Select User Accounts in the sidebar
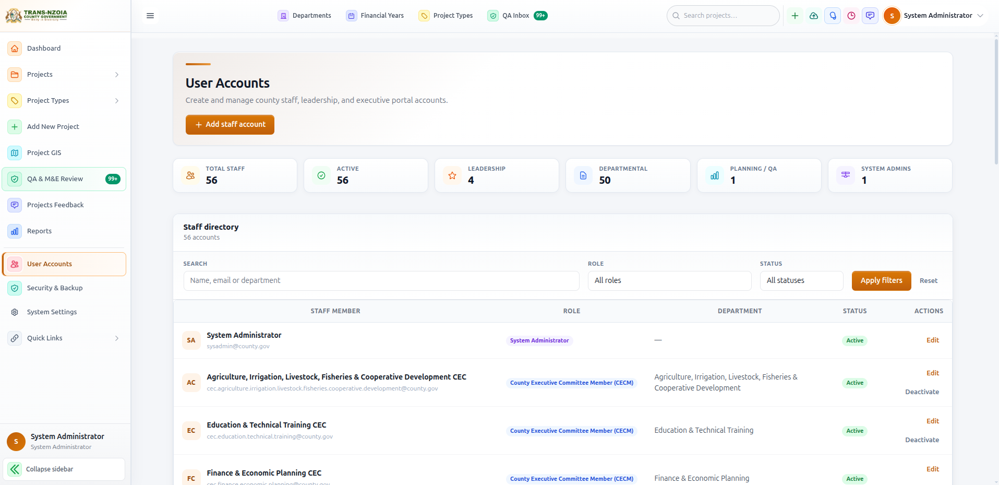This screenshot has width=999, height=485. point(64,264)
